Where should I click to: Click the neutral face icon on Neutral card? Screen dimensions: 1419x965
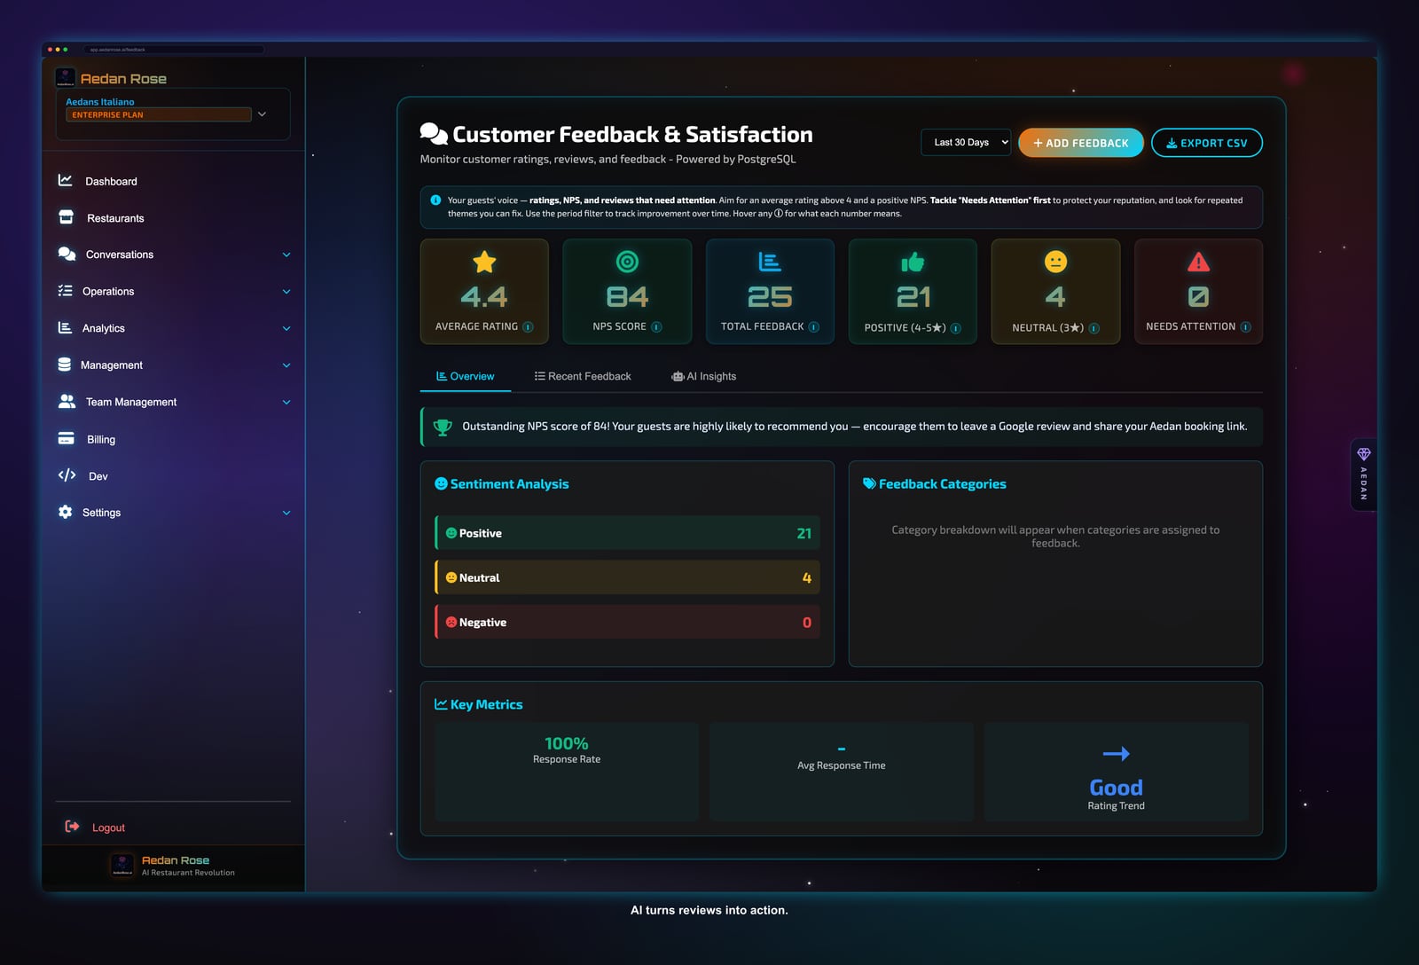(1055, 262)
